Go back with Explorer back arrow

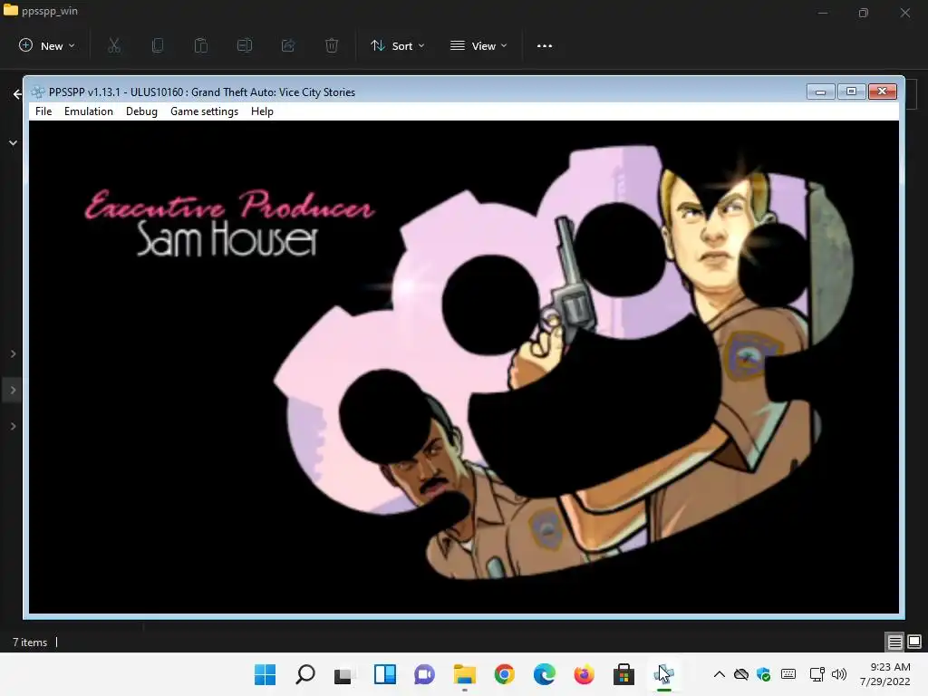pyautogui.click(x=17, y=94)
